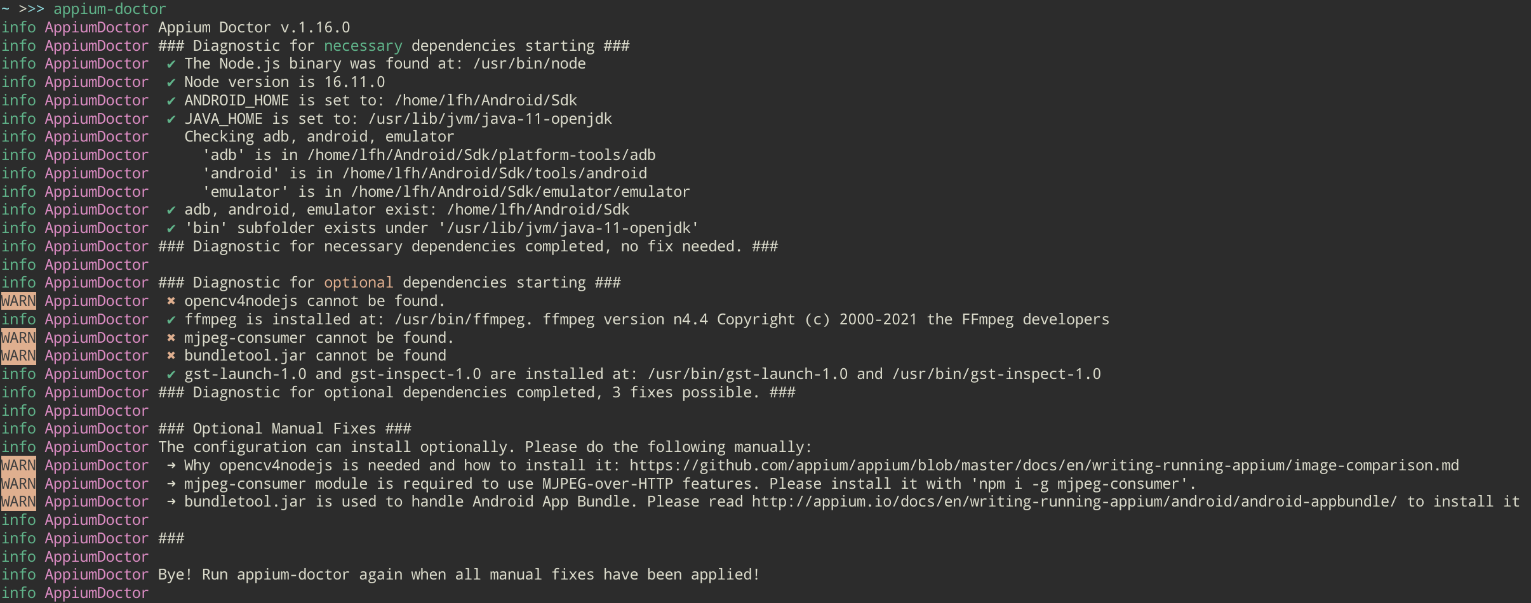1531x603 pixels.
Task: Click the orange word "optional"
Action: 358,283
